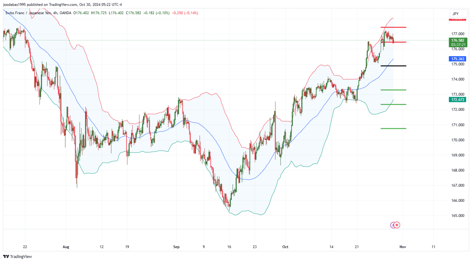Select the upper red horizontal line above 177
Image resolution: width=472 pixels, height=262 pixels.
coord(393,27)
